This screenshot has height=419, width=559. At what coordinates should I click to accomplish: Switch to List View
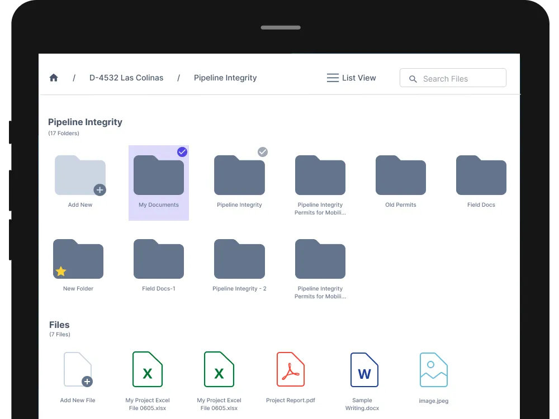click(x=351, y=78)
